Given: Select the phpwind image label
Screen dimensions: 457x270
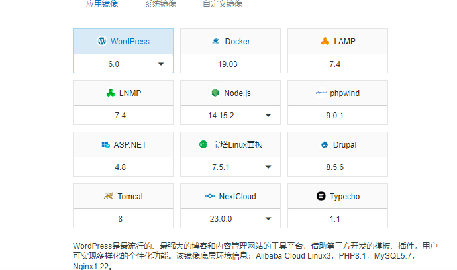Looking at the screenshot, I should click(345, 93).
